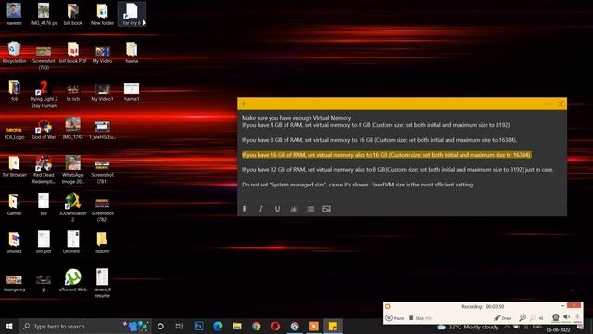Select the IMG_1743 desktop image
Viewport: 593px width, 334px height.
pos(72,128)
